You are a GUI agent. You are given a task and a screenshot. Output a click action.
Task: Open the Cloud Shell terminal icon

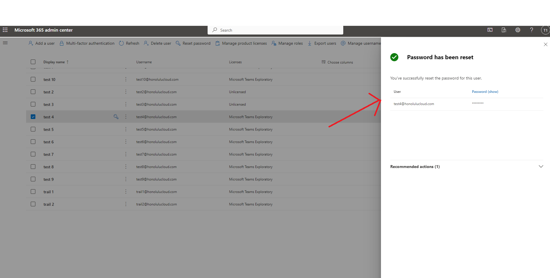coord(490,30)
